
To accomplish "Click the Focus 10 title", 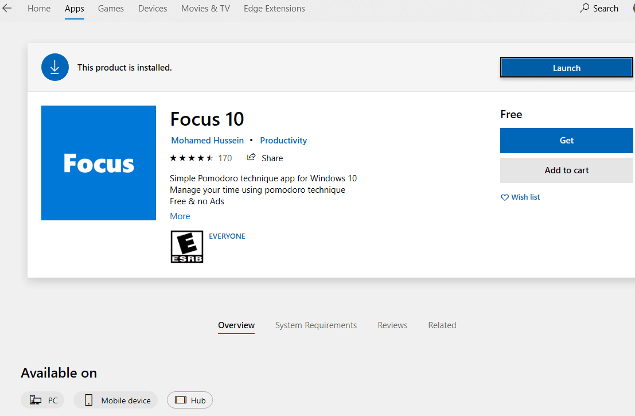I will point(207,119).
